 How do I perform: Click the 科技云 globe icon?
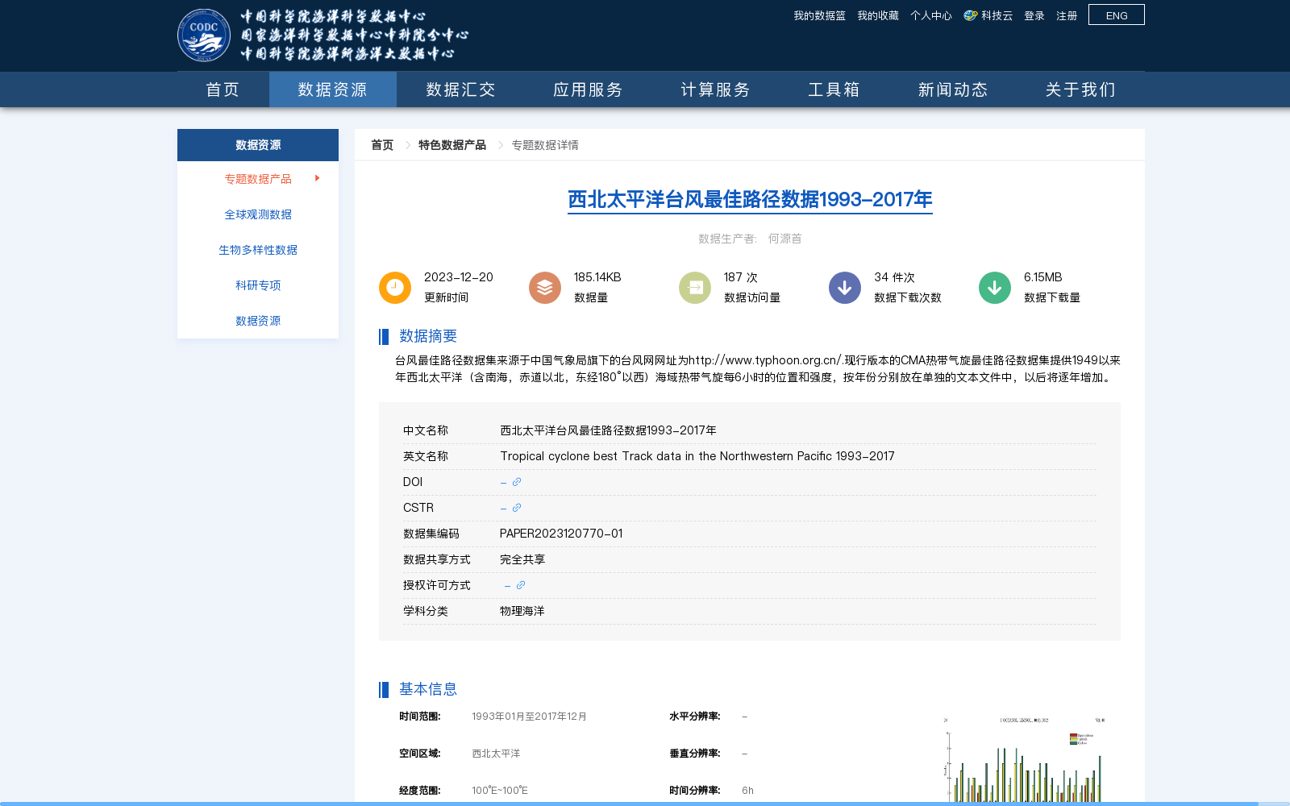tap(970, 15)
